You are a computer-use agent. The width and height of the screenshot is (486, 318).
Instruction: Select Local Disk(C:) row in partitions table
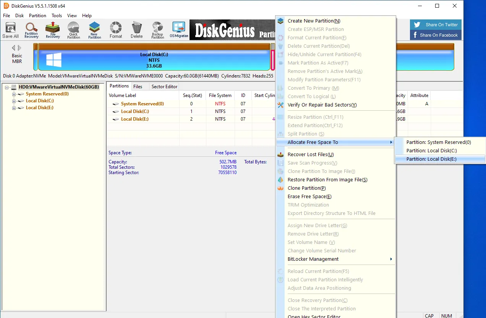[x=191, y=111]
